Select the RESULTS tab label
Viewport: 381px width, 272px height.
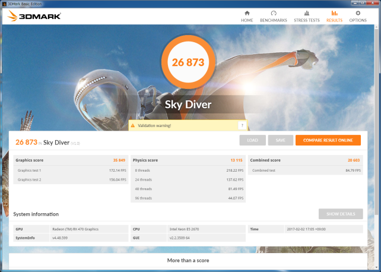(x=334, y=20)
